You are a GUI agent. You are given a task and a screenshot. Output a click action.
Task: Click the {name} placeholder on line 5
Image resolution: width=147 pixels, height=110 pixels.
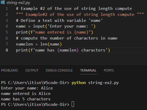(81, 32)
